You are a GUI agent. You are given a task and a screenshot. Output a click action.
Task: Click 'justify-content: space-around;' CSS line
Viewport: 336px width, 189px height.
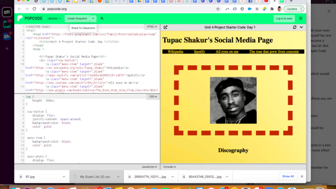coord(57,119)
